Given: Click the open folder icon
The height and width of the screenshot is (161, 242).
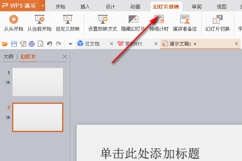Looking at the screenshot, I should coord(5,44).
